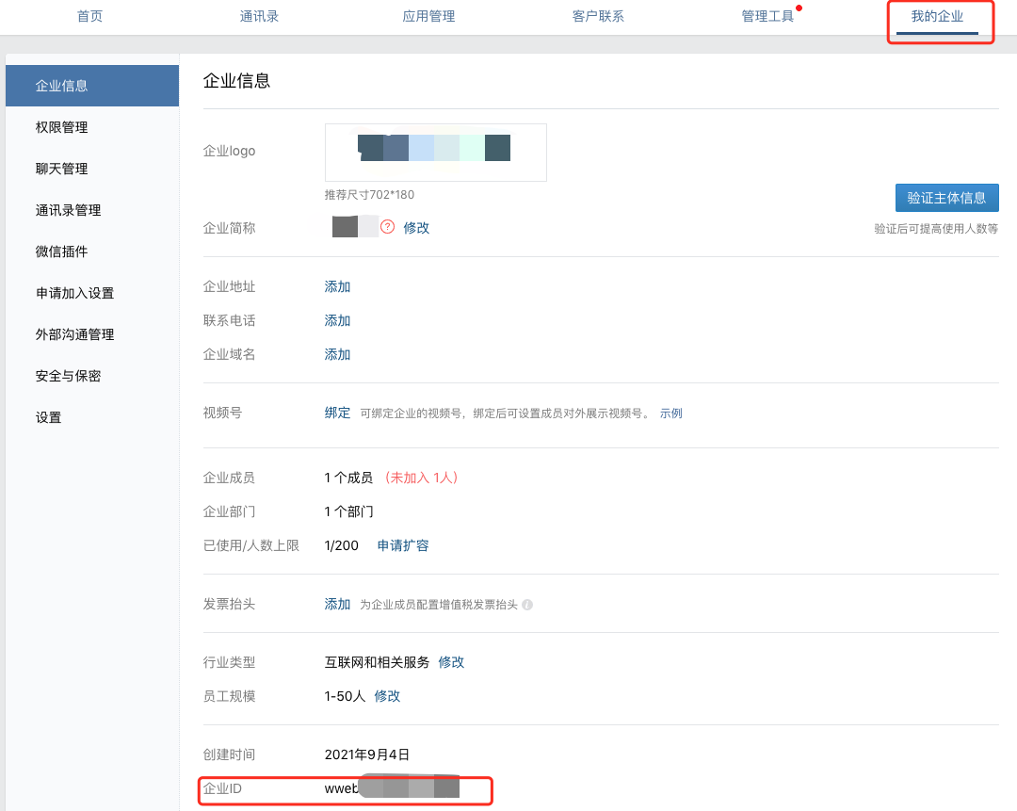
Task: Open the 客户联系 tab
Action: (x=598, y=16)
